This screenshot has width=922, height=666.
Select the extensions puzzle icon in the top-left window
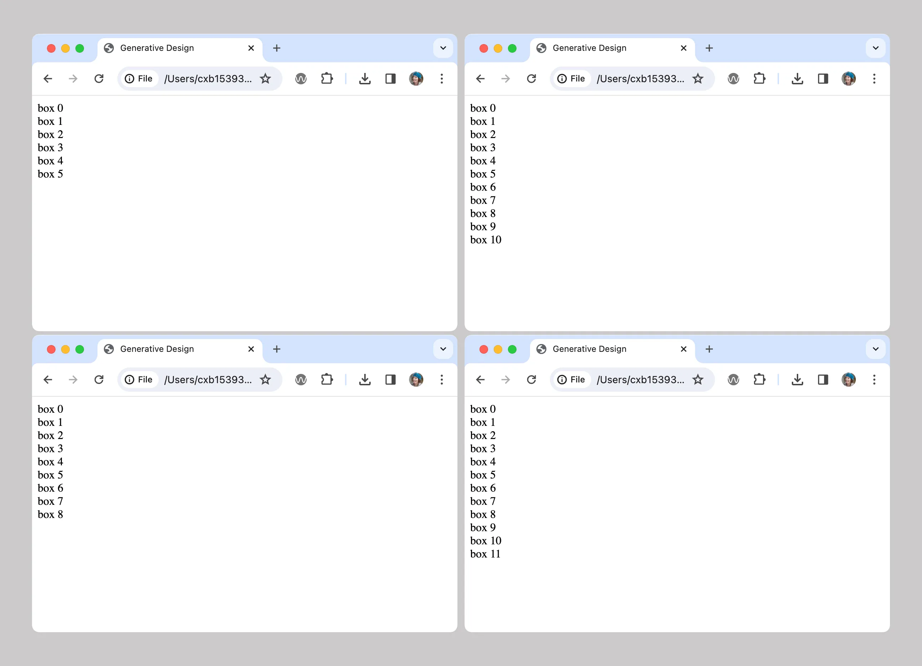coord(327,79)
